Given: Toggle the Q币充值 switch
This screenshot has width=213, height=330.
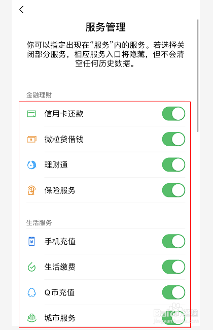Looking at the screenshot, I should click(173, 292).
